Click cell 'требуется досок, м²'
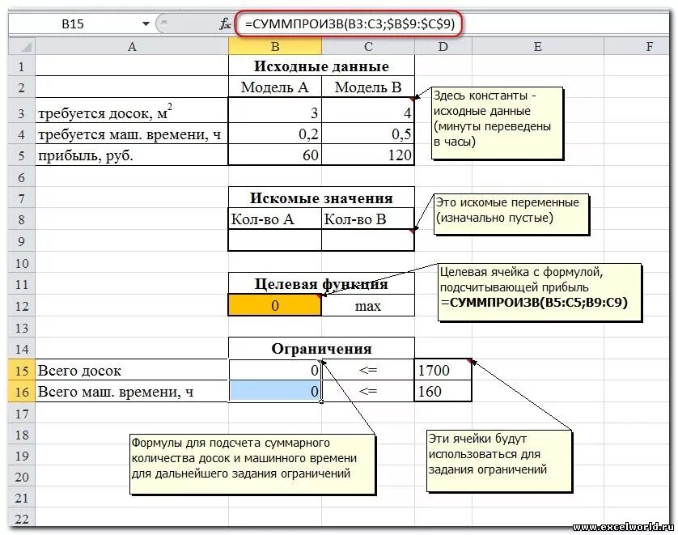 point(132,112)
